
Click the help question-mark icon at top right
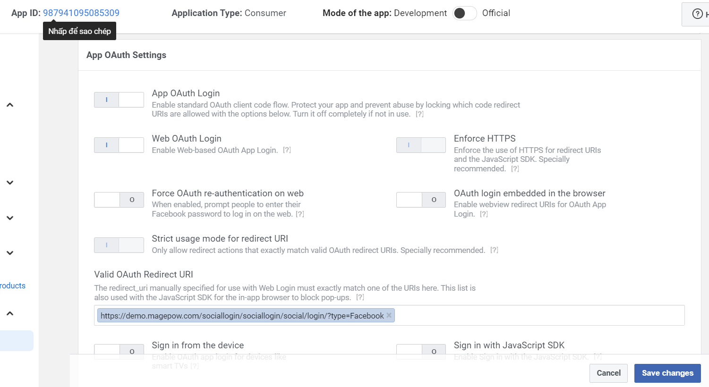click(697, 14)
